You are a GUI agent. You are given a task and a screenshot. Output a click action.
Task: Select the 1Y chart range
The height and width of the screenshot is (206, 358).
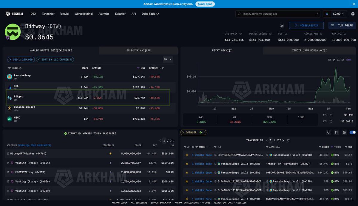343,60
